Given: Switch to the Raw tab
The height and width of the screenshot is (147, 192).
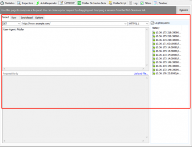Looking at the screenshot, I should 14,18.
